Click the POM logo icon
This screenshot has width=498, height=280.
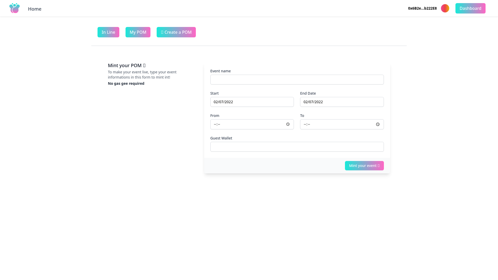15,8
